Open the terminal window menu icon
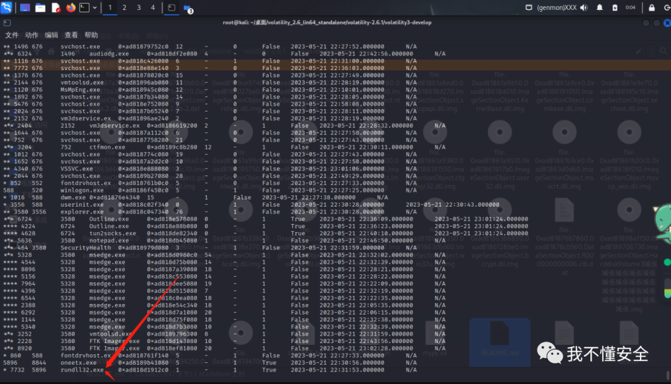Viewport: 671px width, 384px height. 7,23
